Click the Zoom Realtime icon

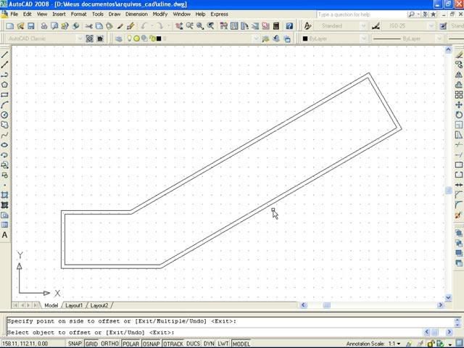(x=189, y=26)
